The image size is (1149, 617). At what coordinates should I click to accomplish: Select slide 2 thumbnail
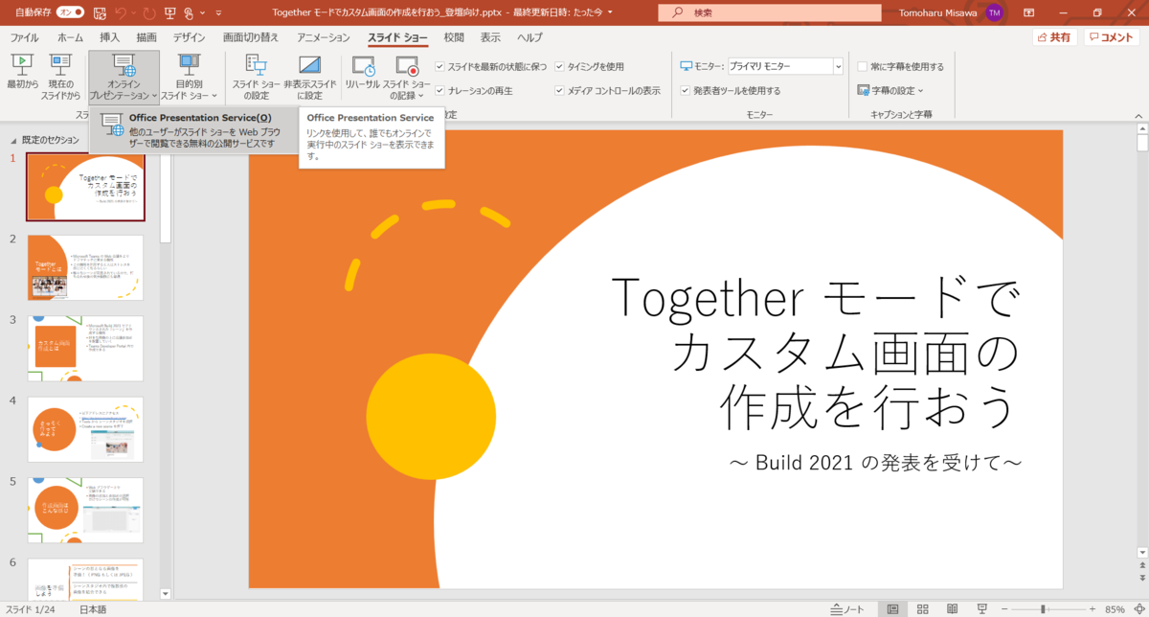point(85,267)
